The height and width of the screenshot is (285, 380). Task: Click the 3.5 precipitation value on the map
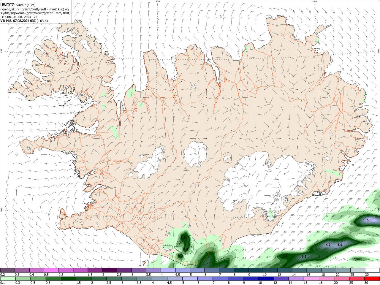(304, 256)
